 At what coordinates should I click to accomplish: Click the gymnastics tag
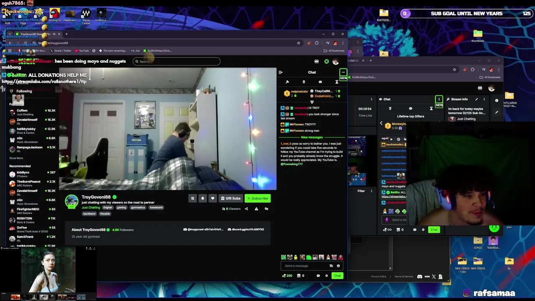(x=138, y=207)
